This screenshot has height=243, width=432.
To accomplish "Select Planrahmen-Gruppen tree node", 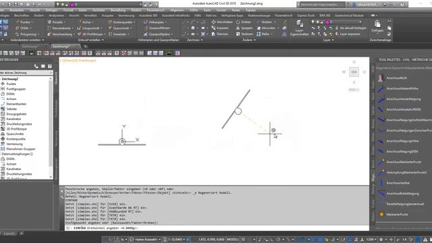I will pos(21,149).
